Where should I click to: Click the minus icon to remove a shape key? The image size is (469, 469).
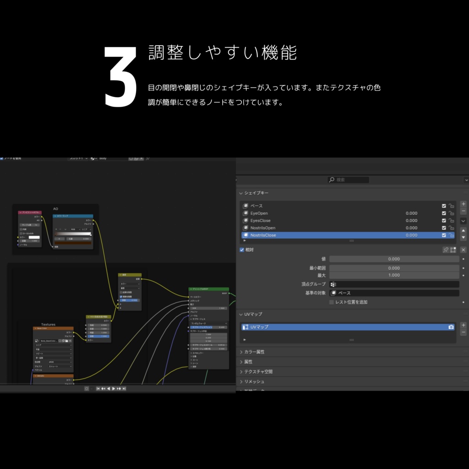[463, 211]
